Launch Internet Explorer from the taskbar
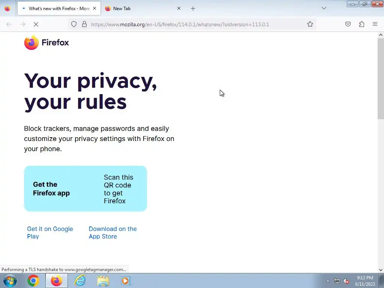Screen dimensions: 384x288 [80, 280]
